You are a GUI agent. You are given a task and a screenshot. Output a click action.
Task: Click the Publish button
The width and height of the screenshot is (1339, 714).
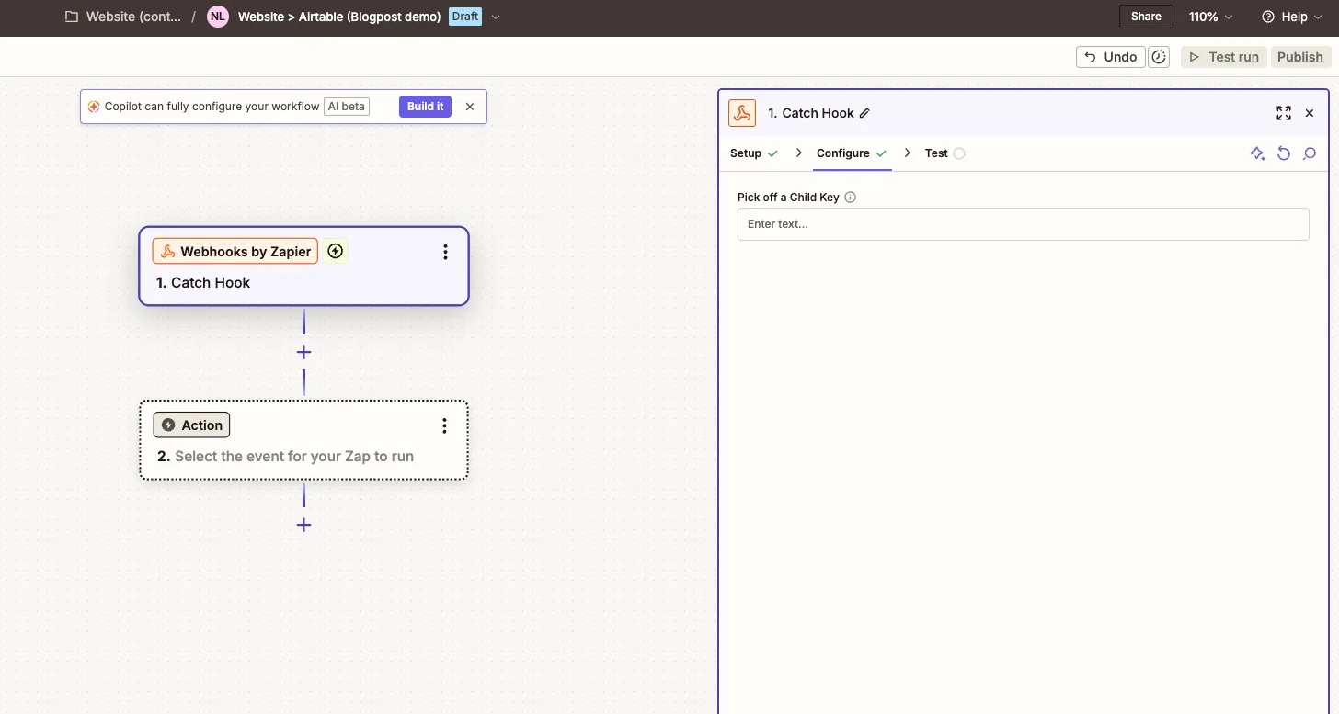click(x=1300, y=56)
